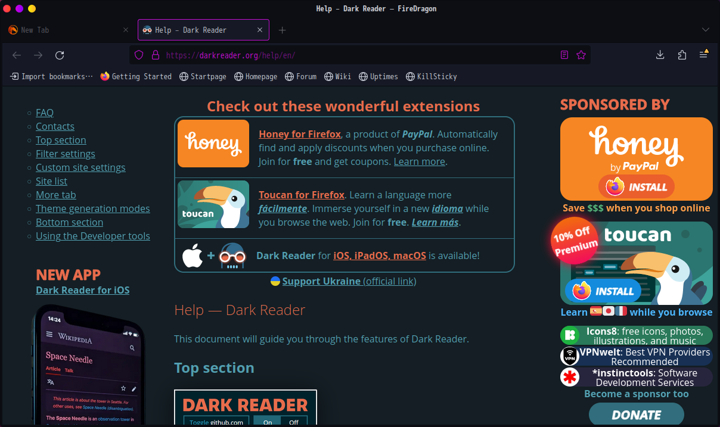Click the Dark Reader mascot icon
Viewport: 720px width, 427px height.
[x=232, y=256]
